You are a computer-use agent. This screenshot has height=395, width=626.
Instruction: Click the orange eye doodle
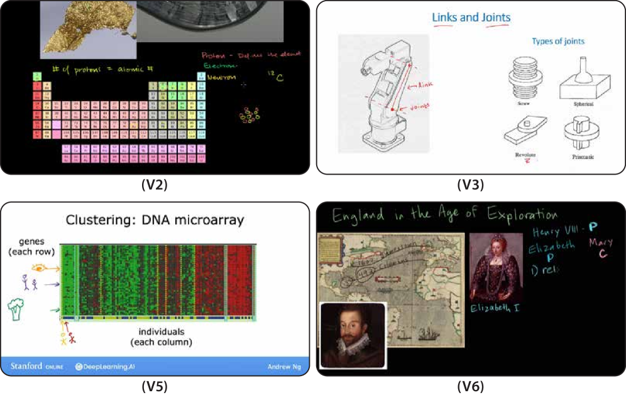(38, 268)
